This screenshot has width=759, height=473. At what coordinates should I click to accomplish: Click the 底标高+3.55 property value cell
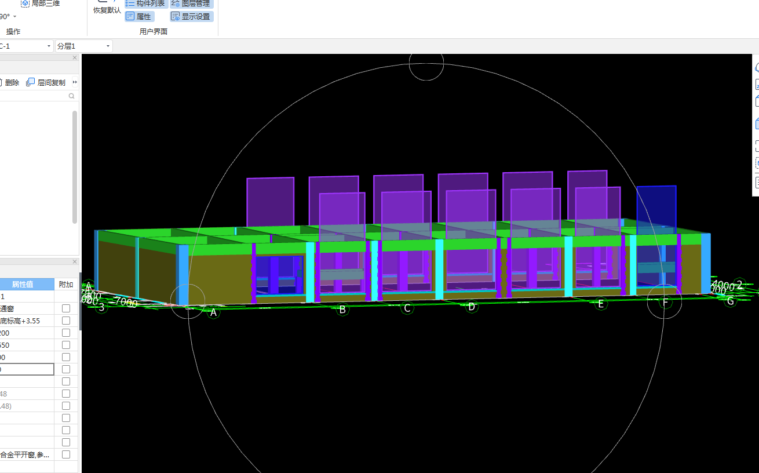[27, 321]
